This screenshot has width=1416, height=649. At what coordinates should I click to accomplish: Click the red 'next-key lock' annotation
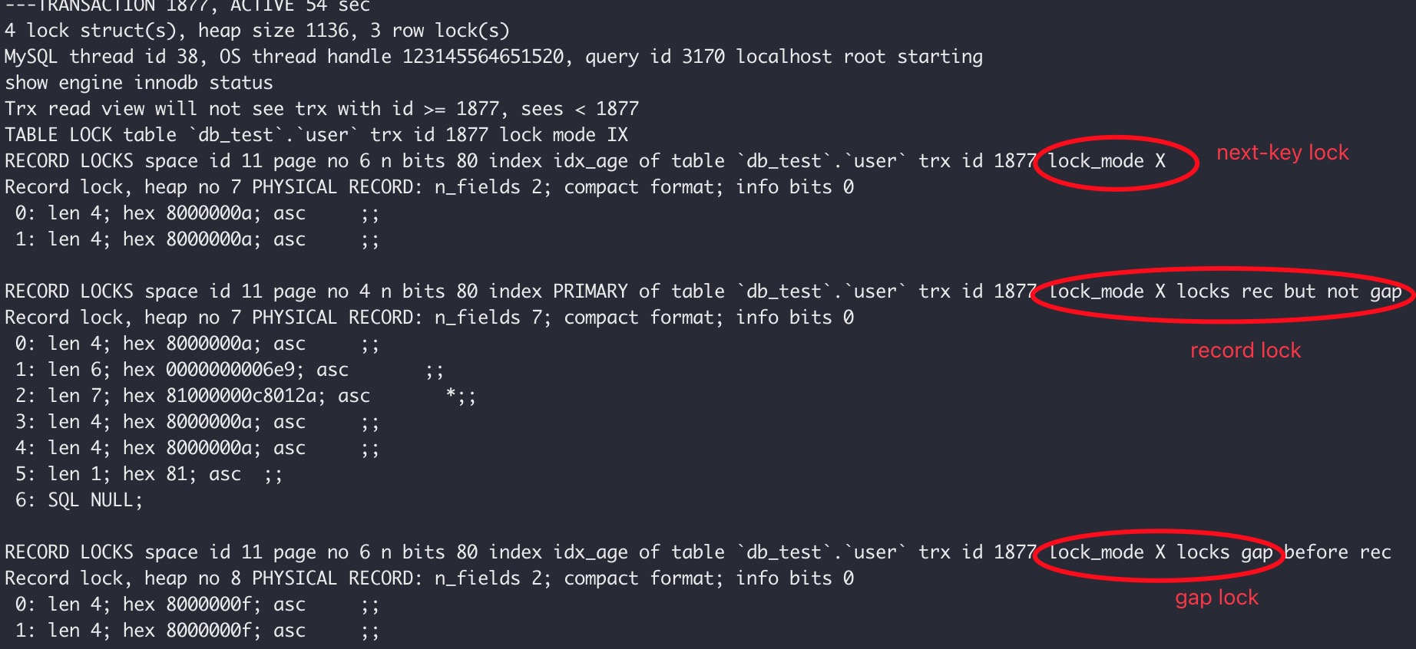point(1282,153)
